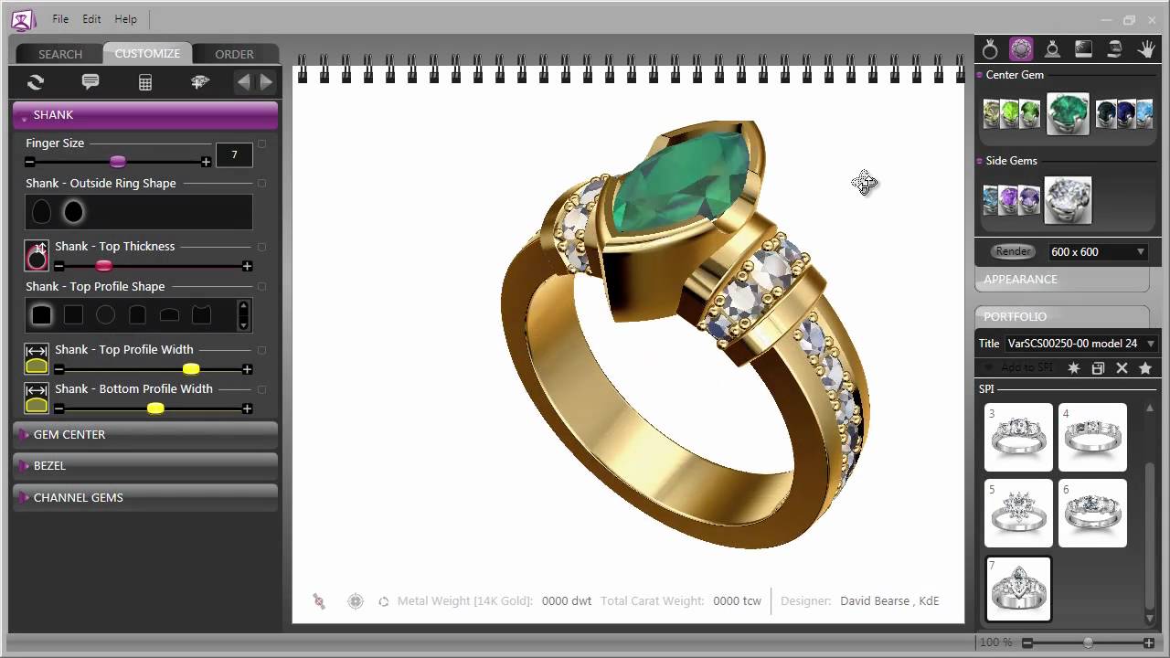Click the diamond gem icon in Customize toolbar
The image size is (1170, 658).
(x=199, y=82)
